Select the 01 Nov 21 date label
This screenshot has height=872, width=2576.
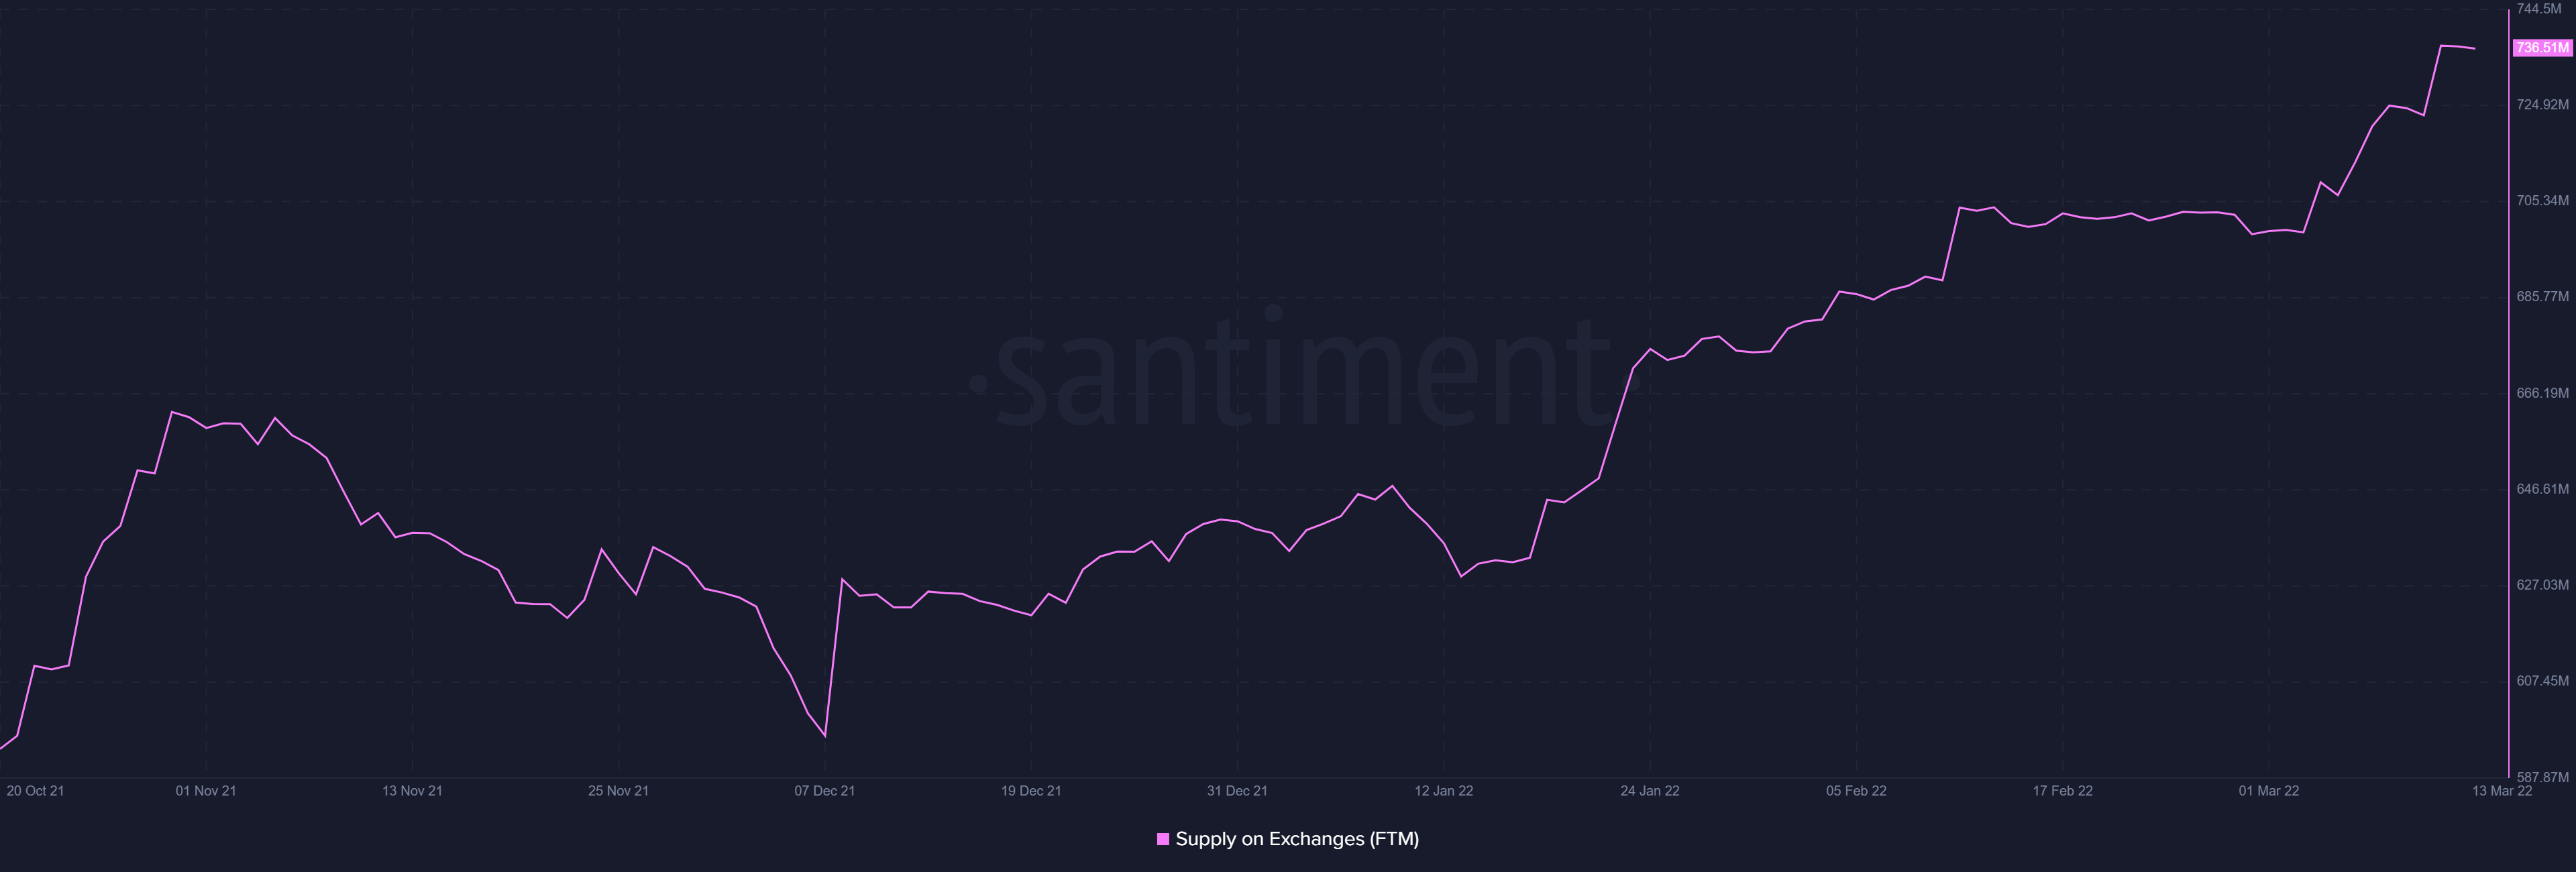tap(206, 791)
